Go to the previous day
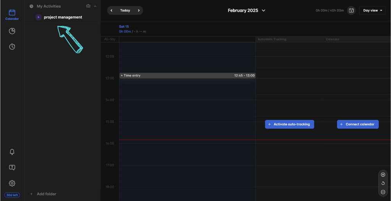The image size is (391, 201). click(111, 11)
